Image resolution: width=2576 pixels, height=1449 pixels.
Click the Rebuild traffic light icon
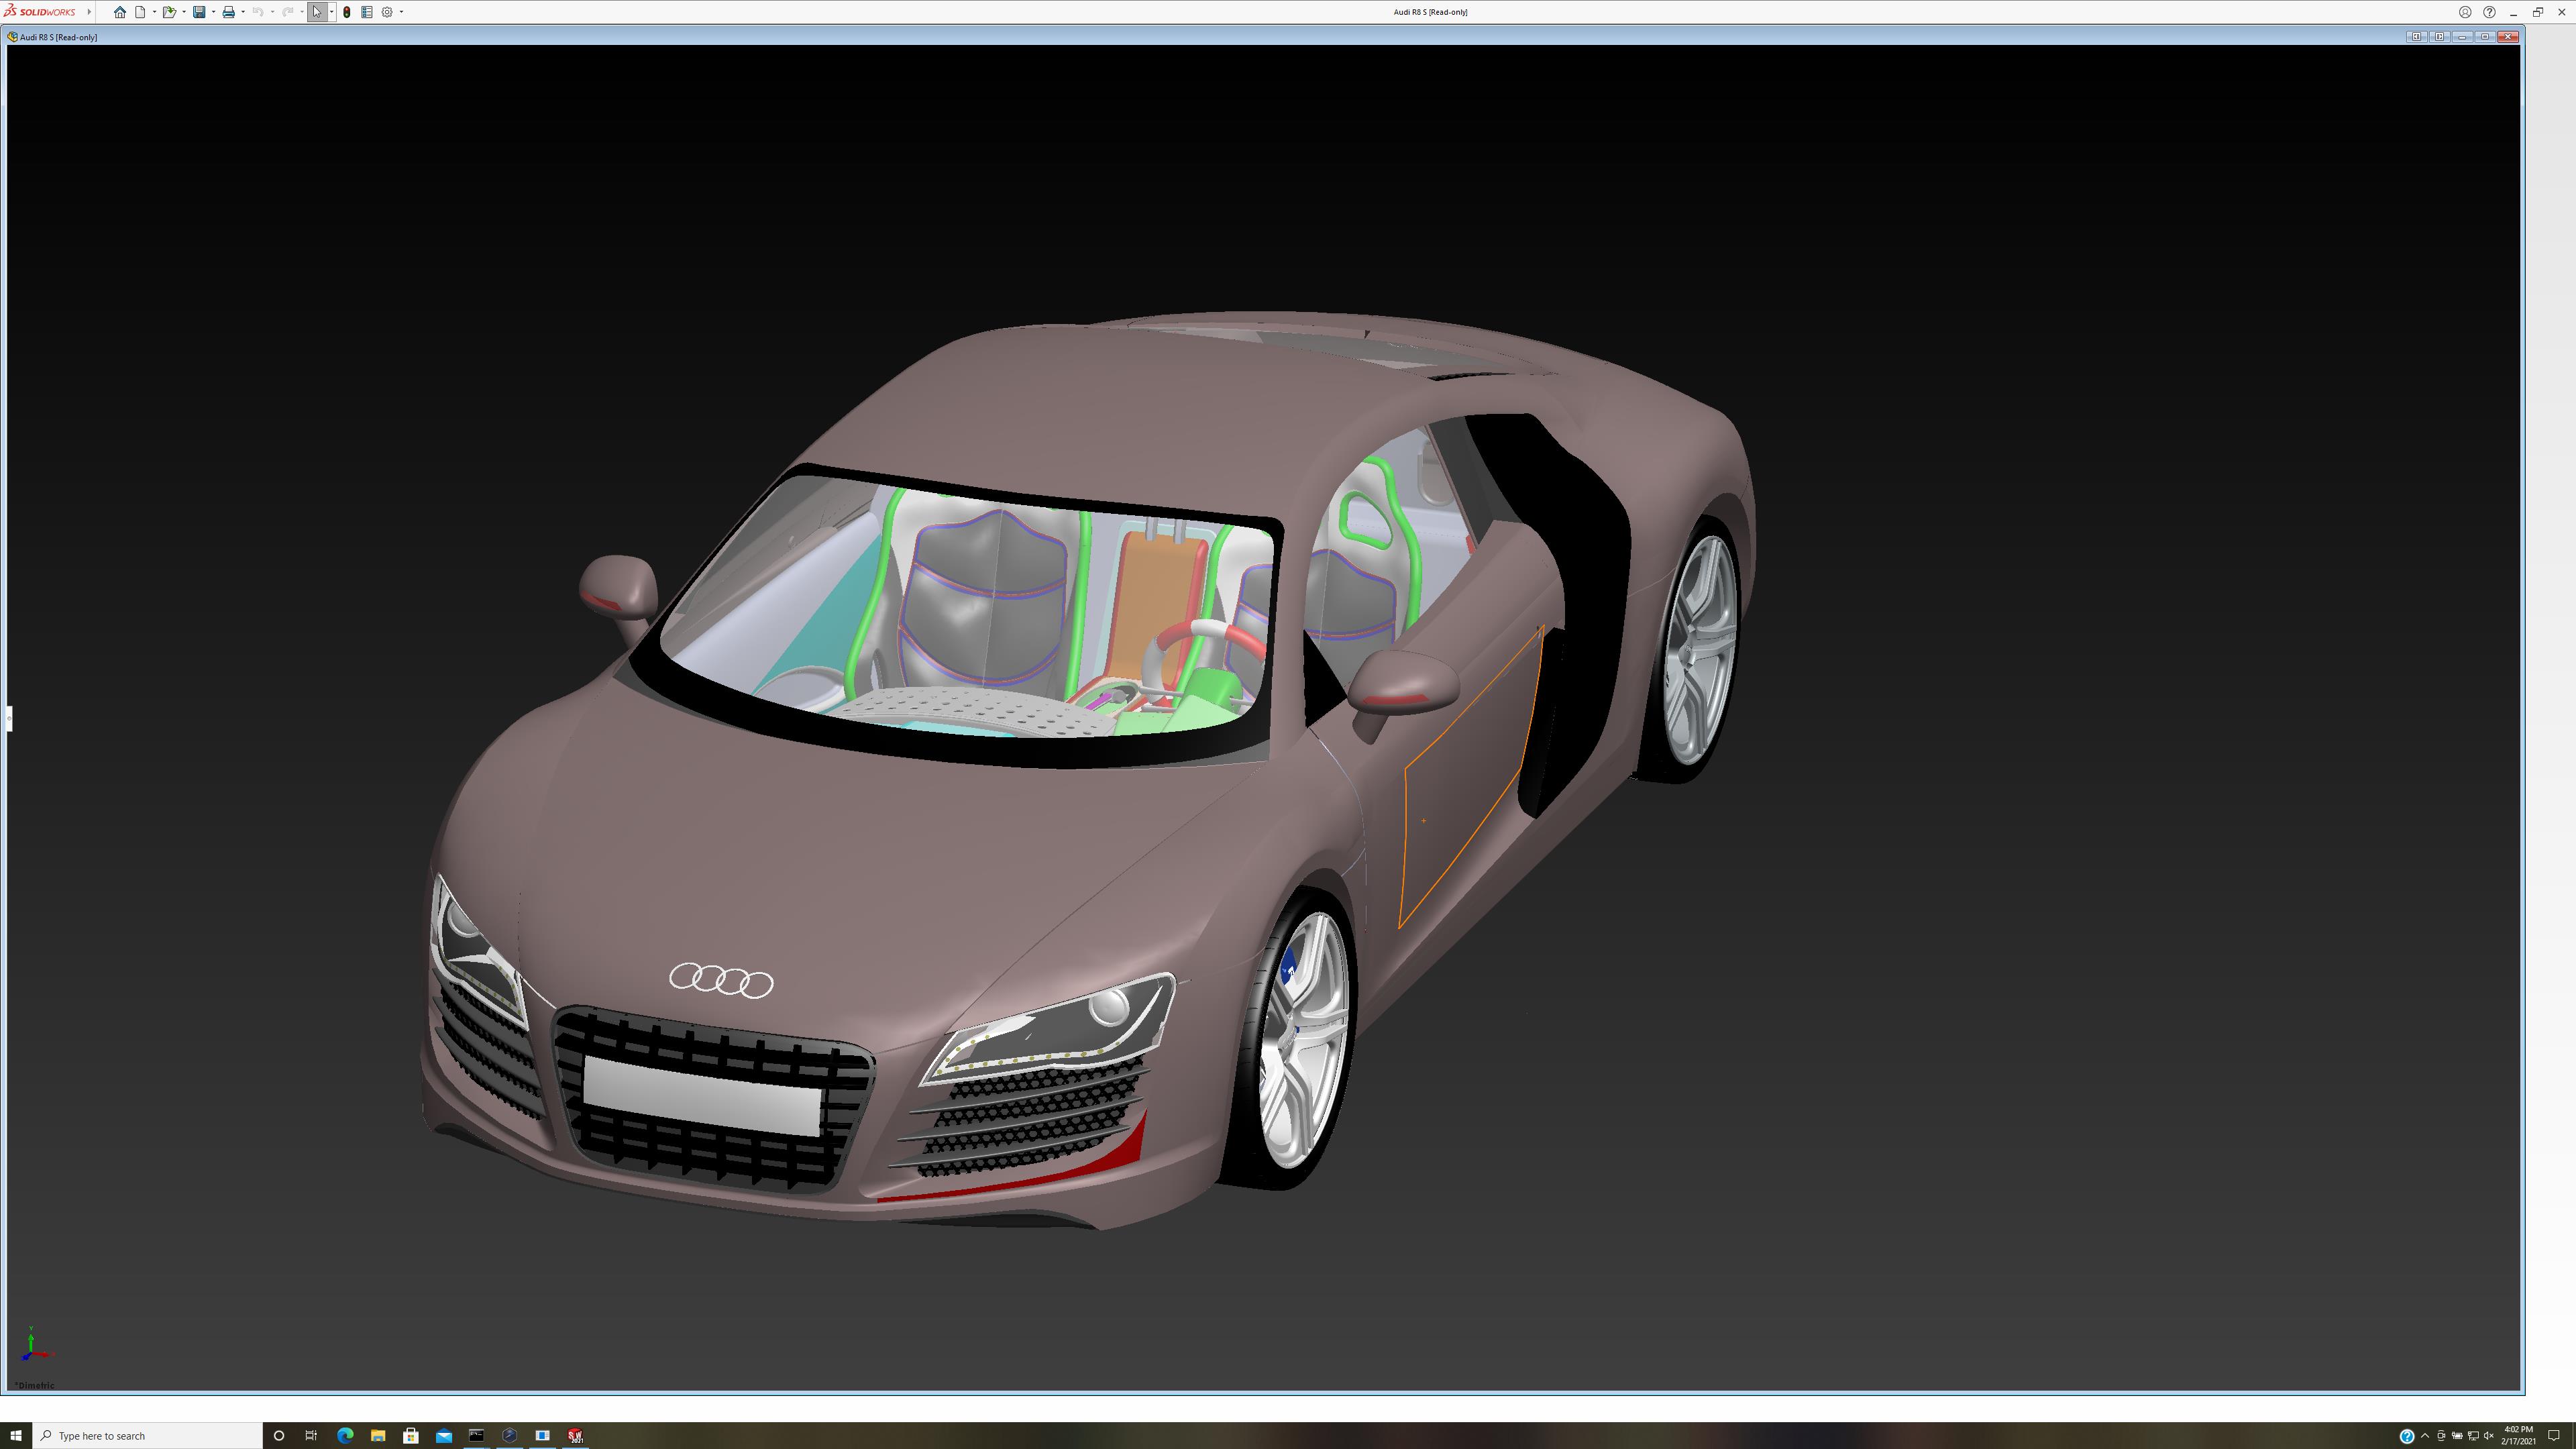point(347,12)
